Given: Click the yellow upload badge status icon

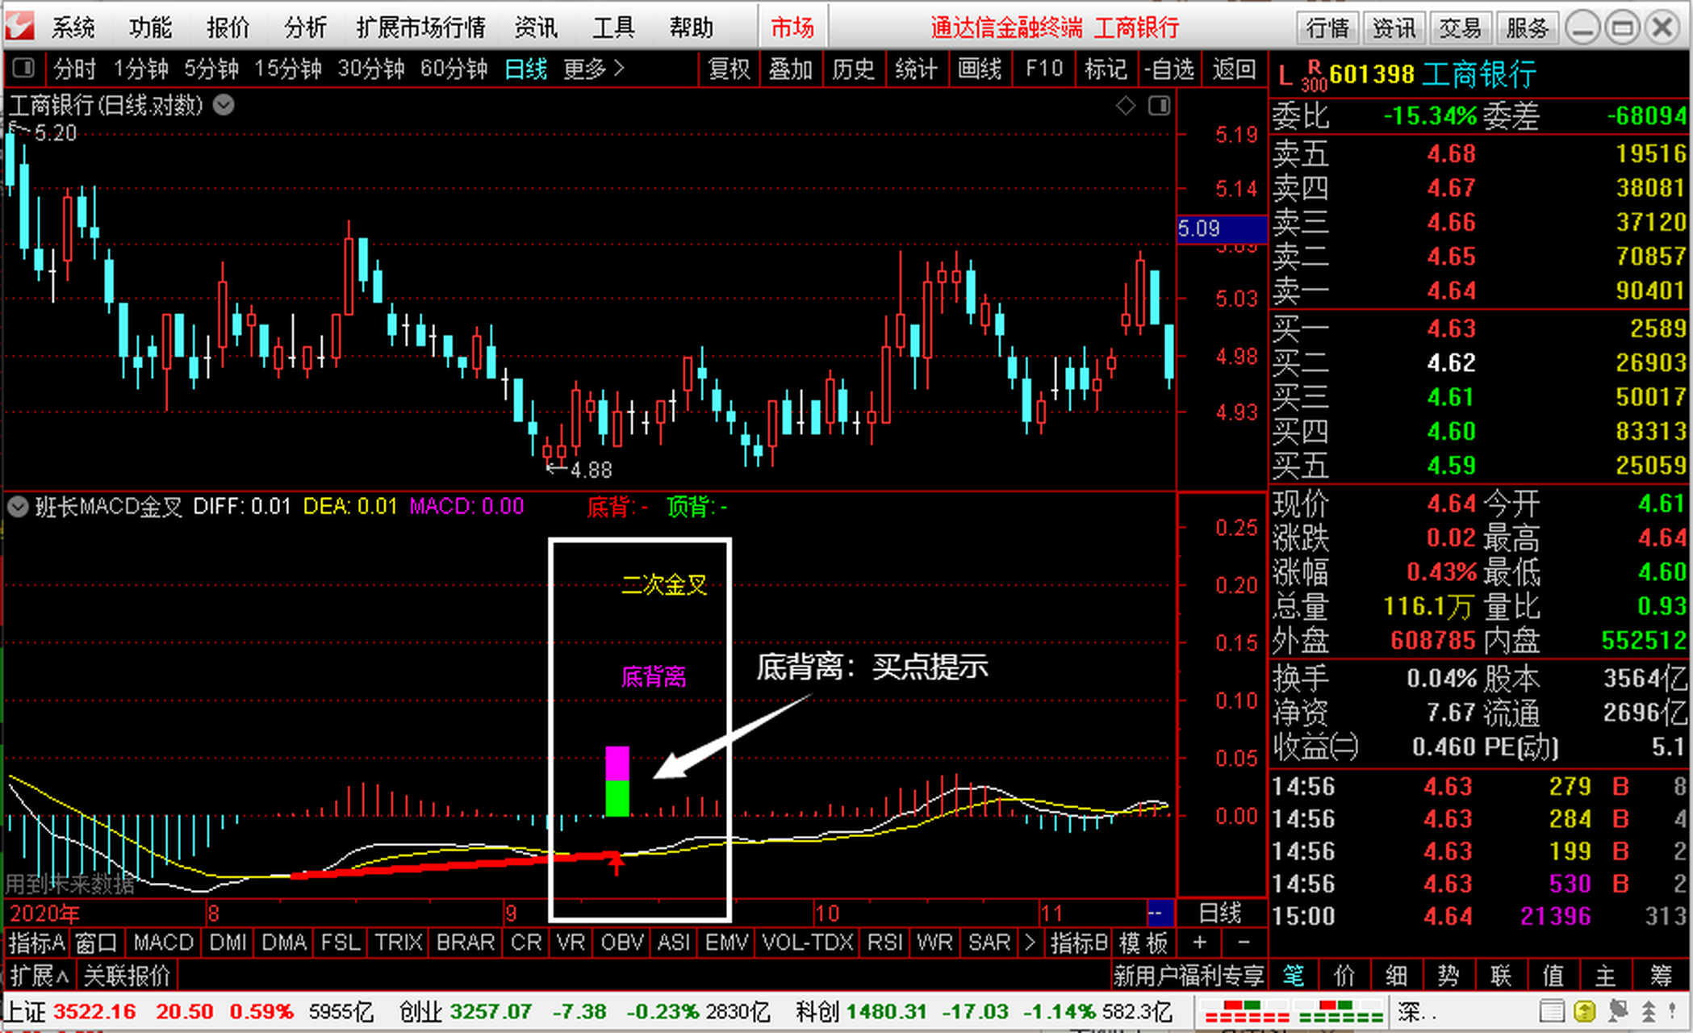Looking at the screenshot, I should (x=1584, y=1011).
